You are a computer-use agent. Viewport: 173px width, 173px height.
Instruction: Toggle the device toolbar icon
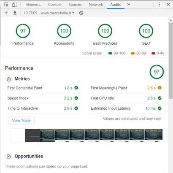click(x=14, y=5)
